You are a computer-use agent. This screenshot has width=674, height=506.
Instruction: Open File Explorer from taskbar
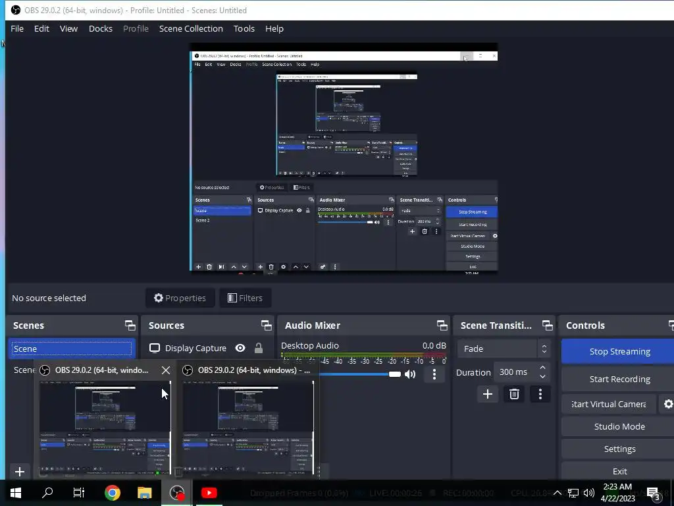click(144, 493)
